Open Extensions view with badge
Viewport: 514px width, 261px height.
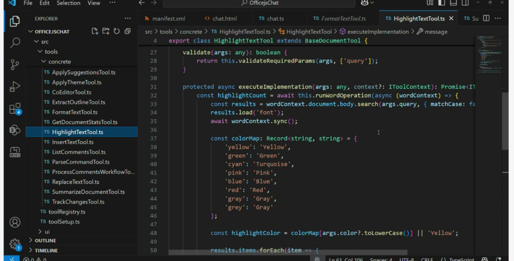15,109
